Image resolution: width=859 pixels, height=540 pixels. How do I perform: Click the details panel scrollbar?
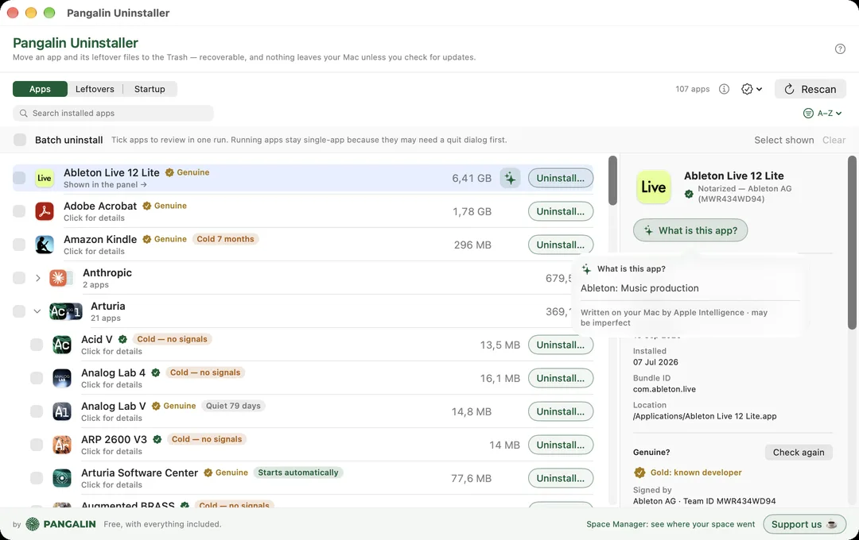tap(852, 242)
